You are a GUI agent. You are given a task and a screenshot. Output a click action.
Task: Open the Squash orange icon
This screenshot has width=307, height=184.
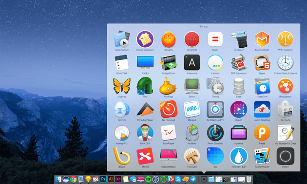pos(169,39)
